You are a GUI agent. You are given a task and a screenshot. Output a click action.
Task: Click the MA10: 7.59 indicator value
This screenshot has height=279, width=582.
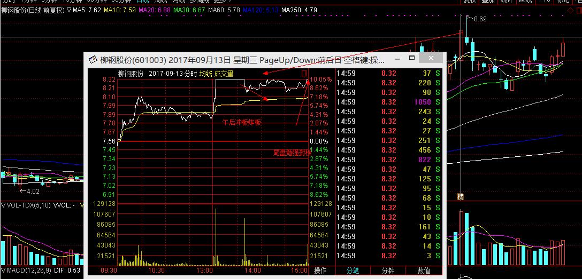119,10
